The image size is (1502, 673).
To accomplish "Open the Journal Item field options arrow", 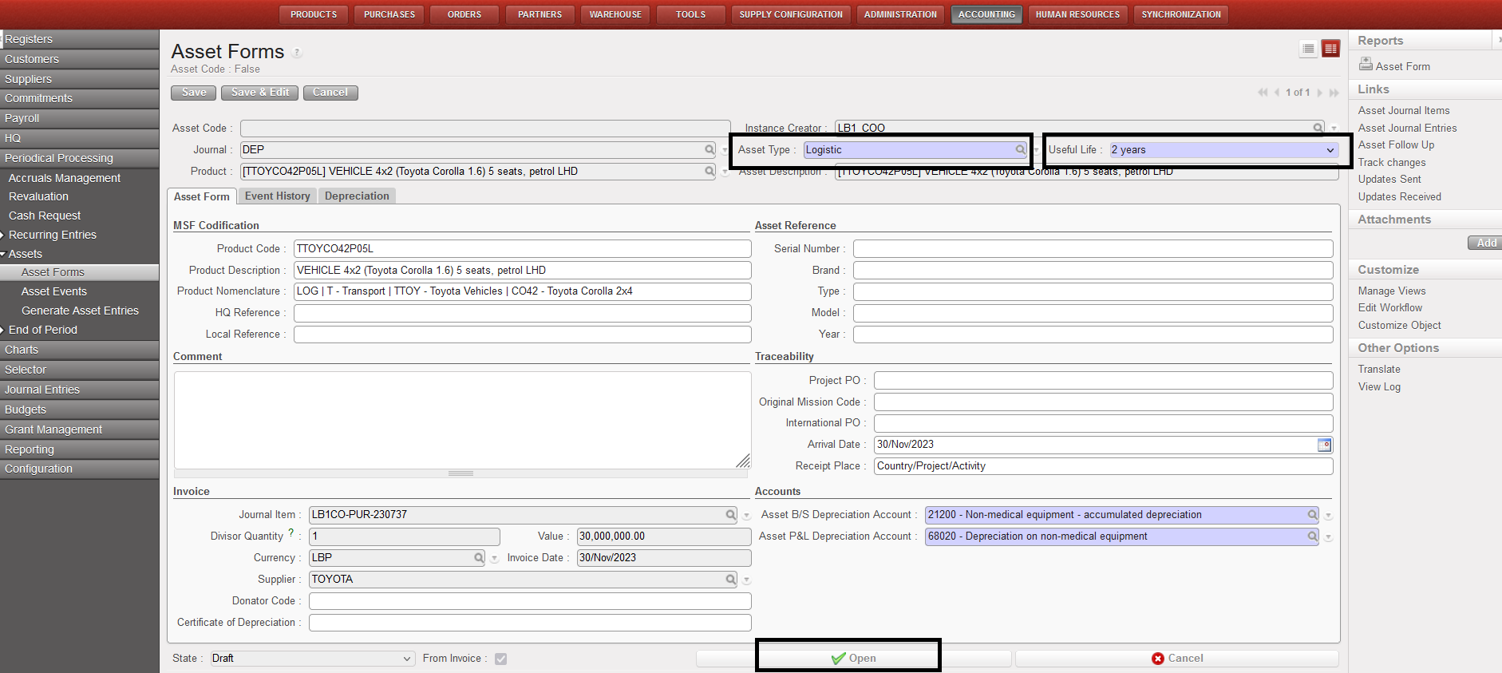I will [746, 516].
